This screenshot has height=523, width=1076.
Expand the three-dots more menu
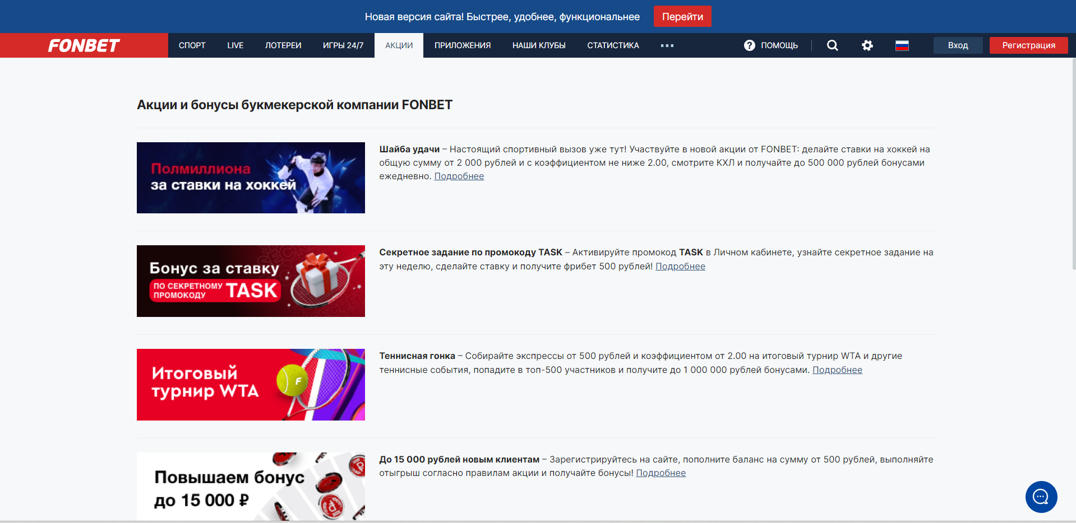(x=667, y=45)
